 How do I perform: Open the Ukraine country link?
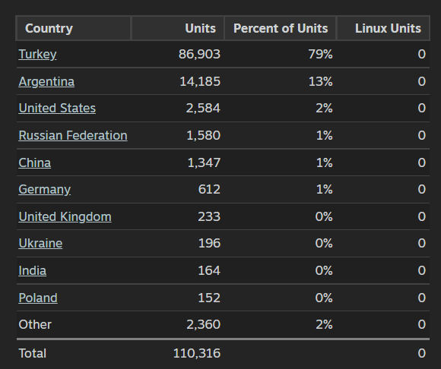pos(40,243)
